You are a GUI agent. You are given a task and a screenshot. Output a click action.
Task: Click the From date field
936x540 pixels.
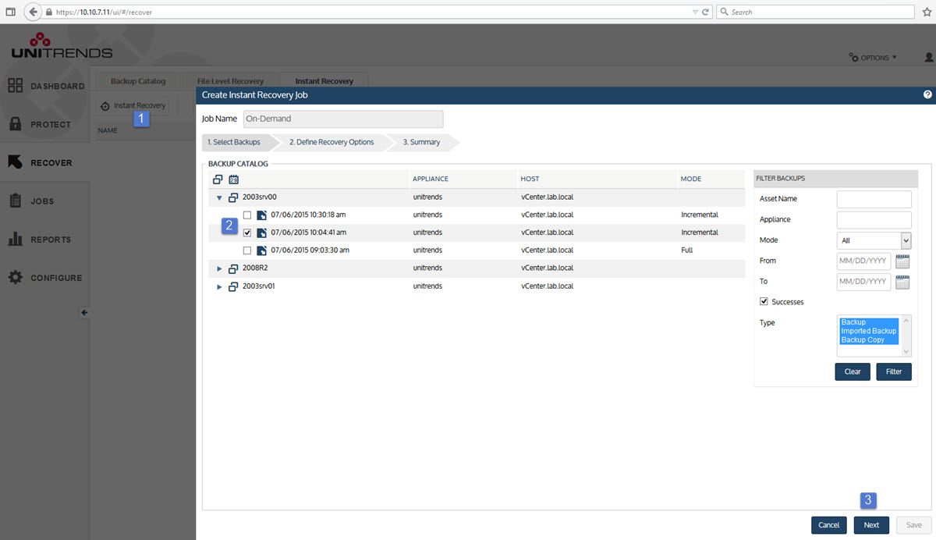[x=863, y=261]
